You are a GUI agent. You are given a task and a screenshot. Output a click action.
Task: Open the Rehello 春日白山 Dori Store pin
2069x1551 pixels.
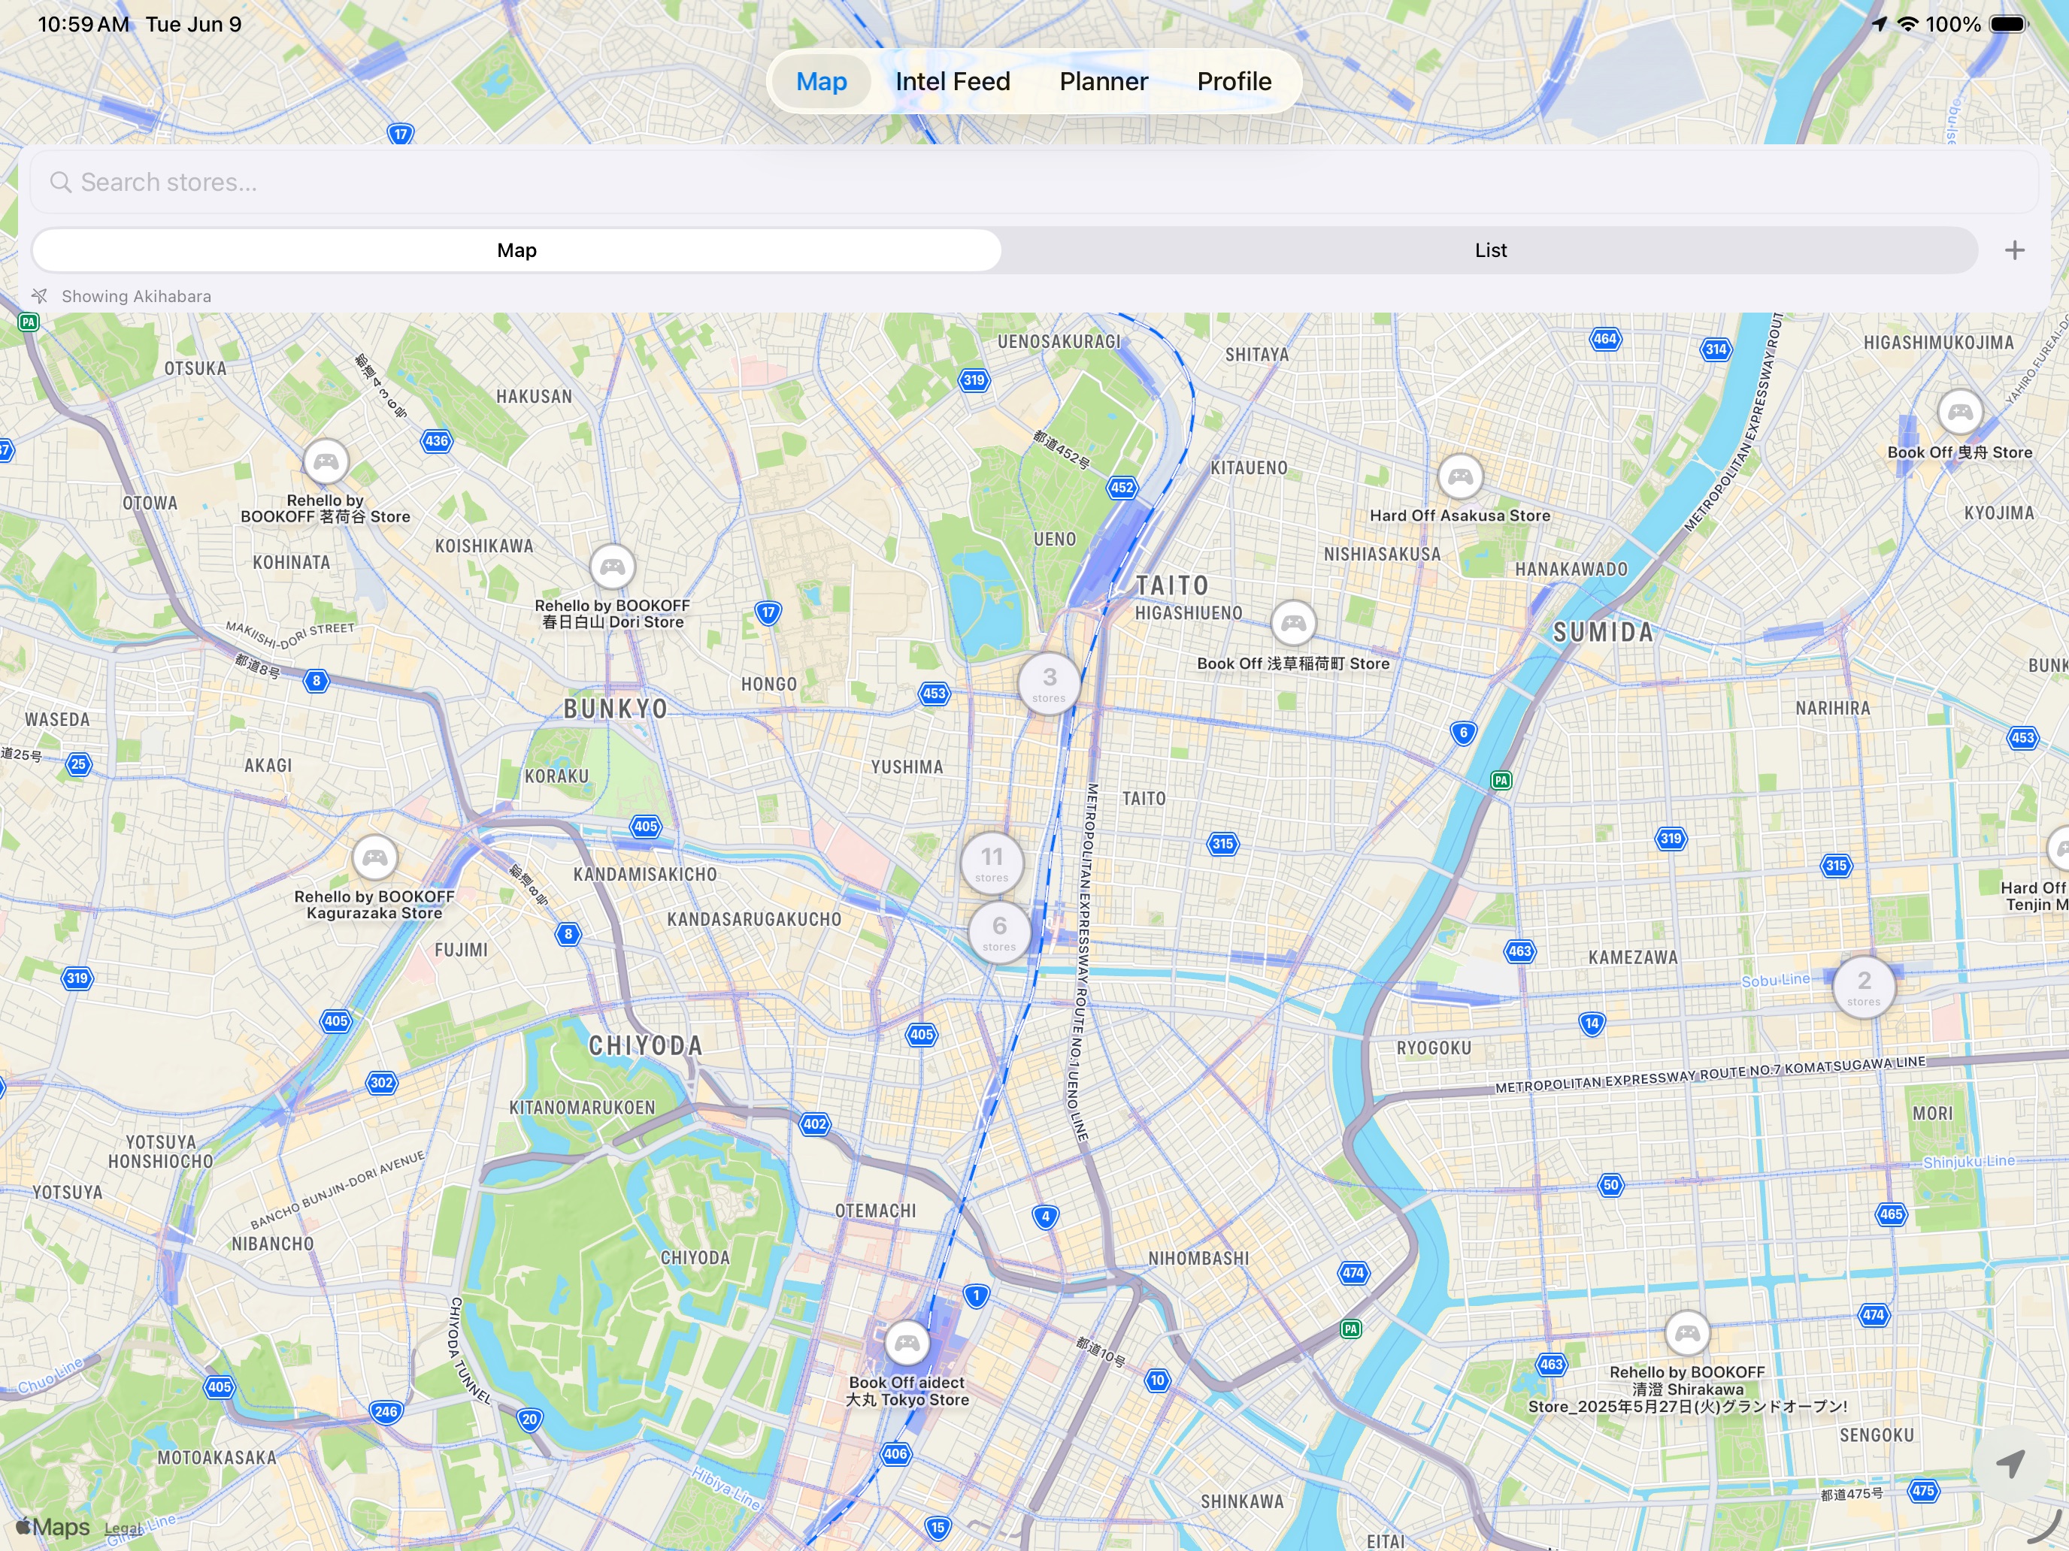[613, 567]
